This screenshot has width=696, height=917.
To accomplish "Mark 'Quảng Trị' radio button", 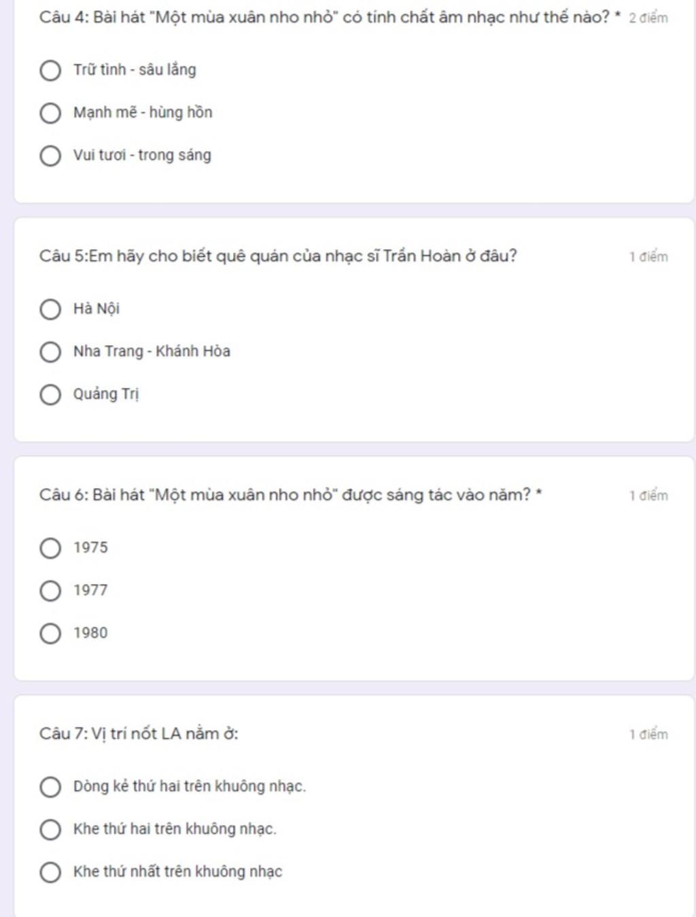I will pos(50,395).
